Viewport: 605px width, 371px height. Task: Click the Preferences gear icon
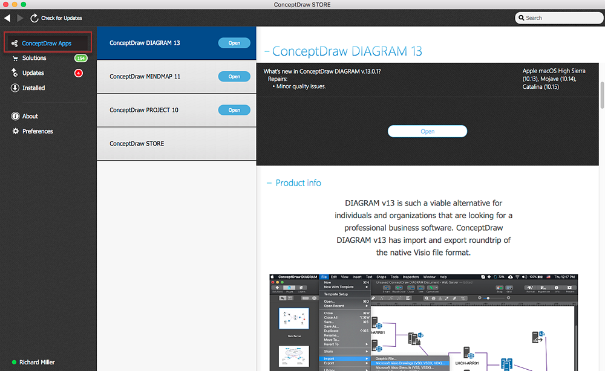pyautogui.click(x=16, y=131)
